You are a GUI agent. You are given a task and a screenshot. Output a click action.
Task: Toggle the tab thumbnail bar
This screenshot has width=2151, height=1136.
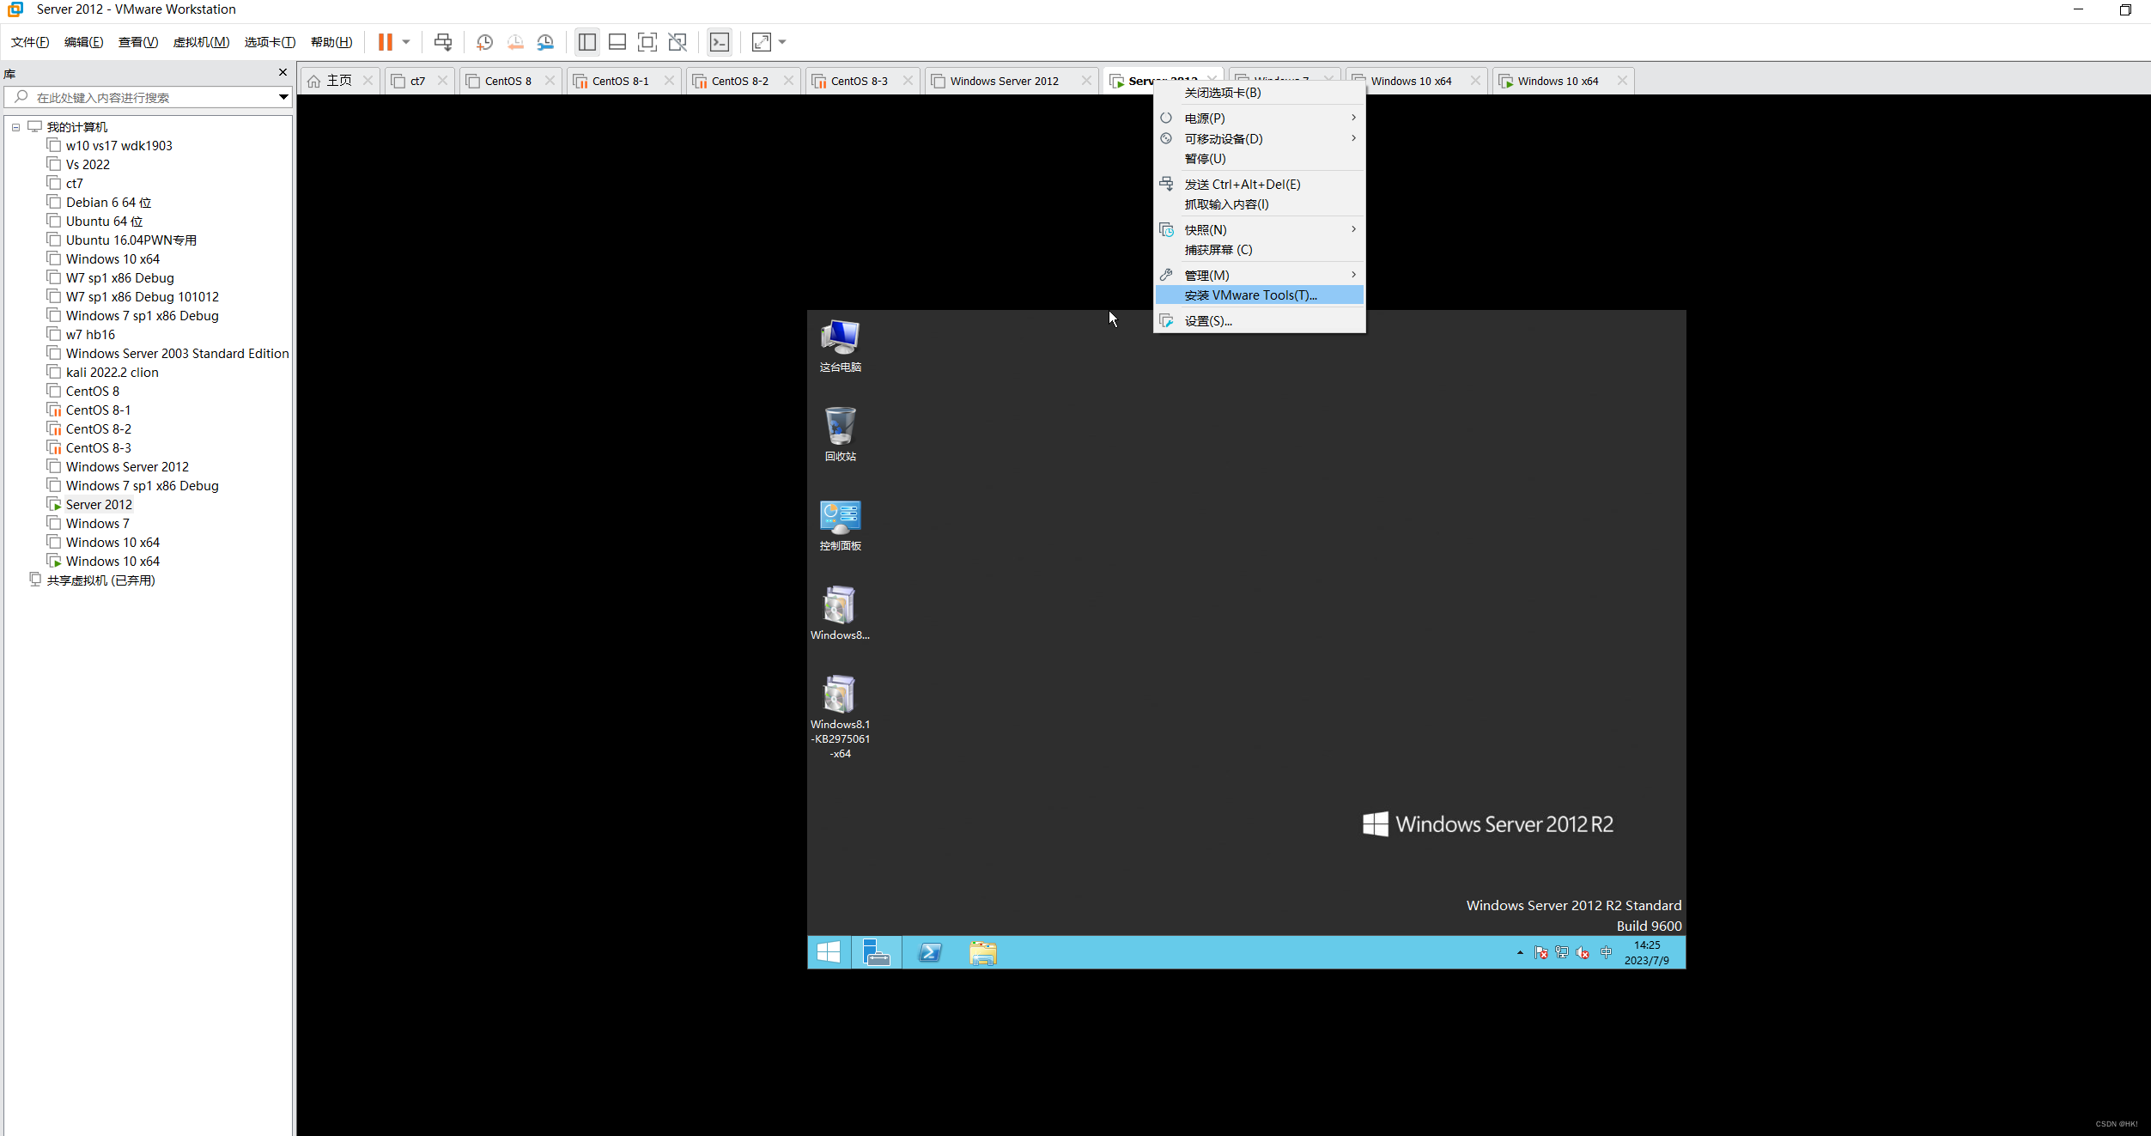click(617, 41)
